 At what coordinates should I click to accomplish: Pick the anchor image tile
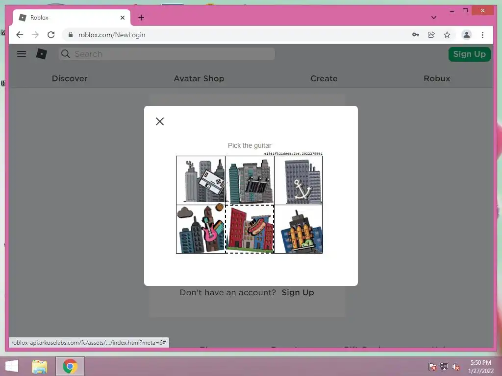click(x=299, y=180)
